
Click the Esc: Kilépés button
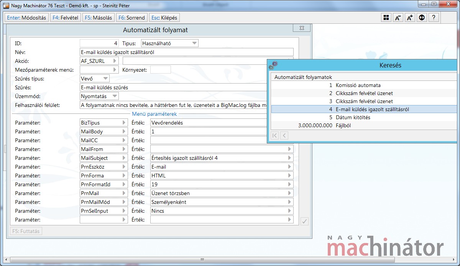(x=164, y=18)
